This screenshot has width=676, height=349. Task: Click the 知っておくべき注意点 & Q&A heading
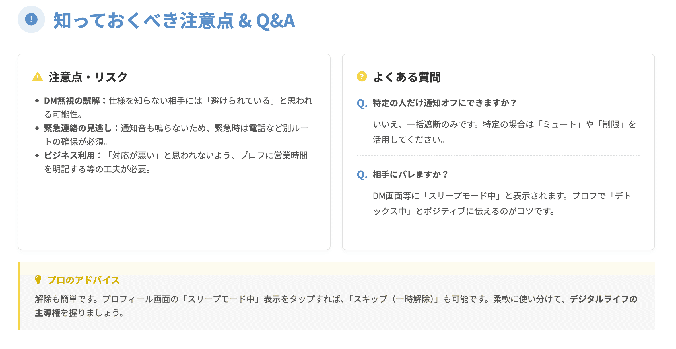pyautogui.click(x=174, y=20)
